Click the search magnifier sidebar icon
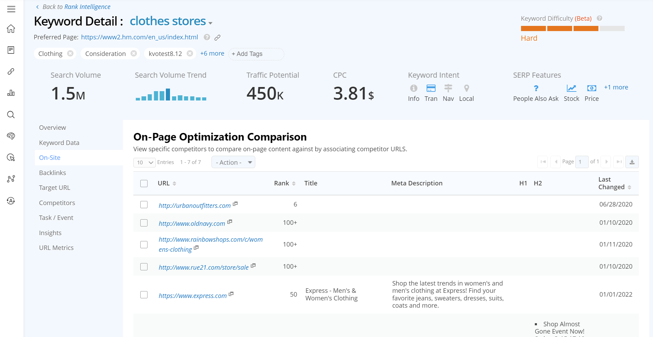 [11, 115]
